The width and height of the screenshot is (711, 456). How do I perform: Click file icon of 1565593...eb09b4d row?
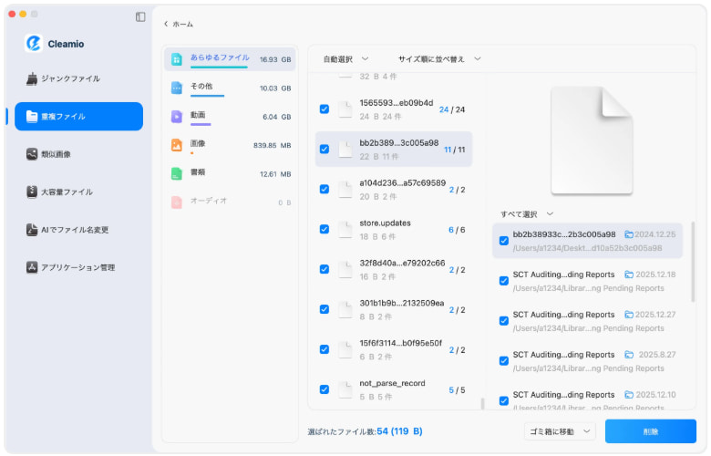345,109
